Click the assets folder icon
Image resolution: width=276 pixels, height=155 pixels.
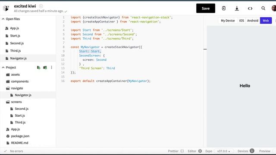(8, 74)
